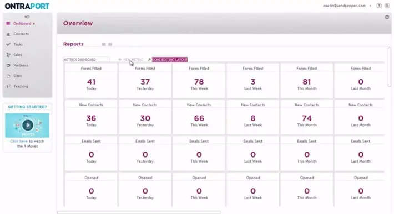This screenshot has height=214, width=394.
Task: Open Tracking section
Action: coord(21,86)
